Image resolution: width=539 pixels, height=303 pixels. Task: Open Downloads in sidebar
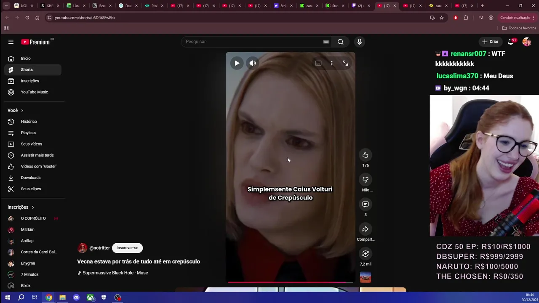pyautogui.click(x=33, y=178)
